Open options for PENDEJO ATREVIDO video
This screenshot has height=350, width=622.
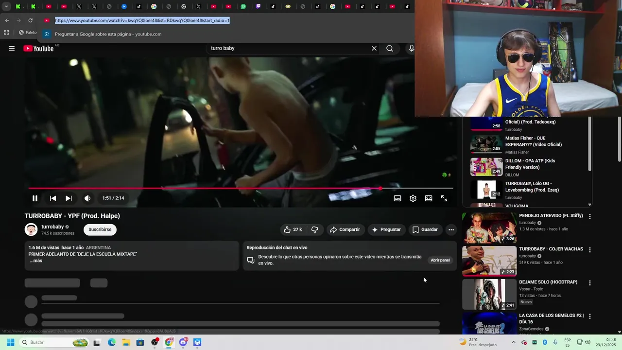coord(590,216)
